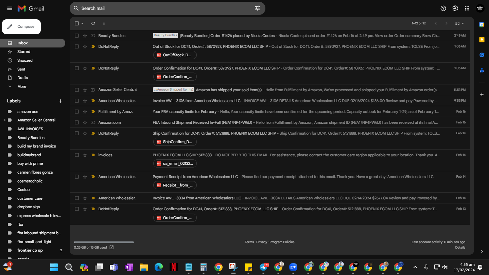
Task: Select the Payment Receipt email checkbox
Action: [77, 177]
